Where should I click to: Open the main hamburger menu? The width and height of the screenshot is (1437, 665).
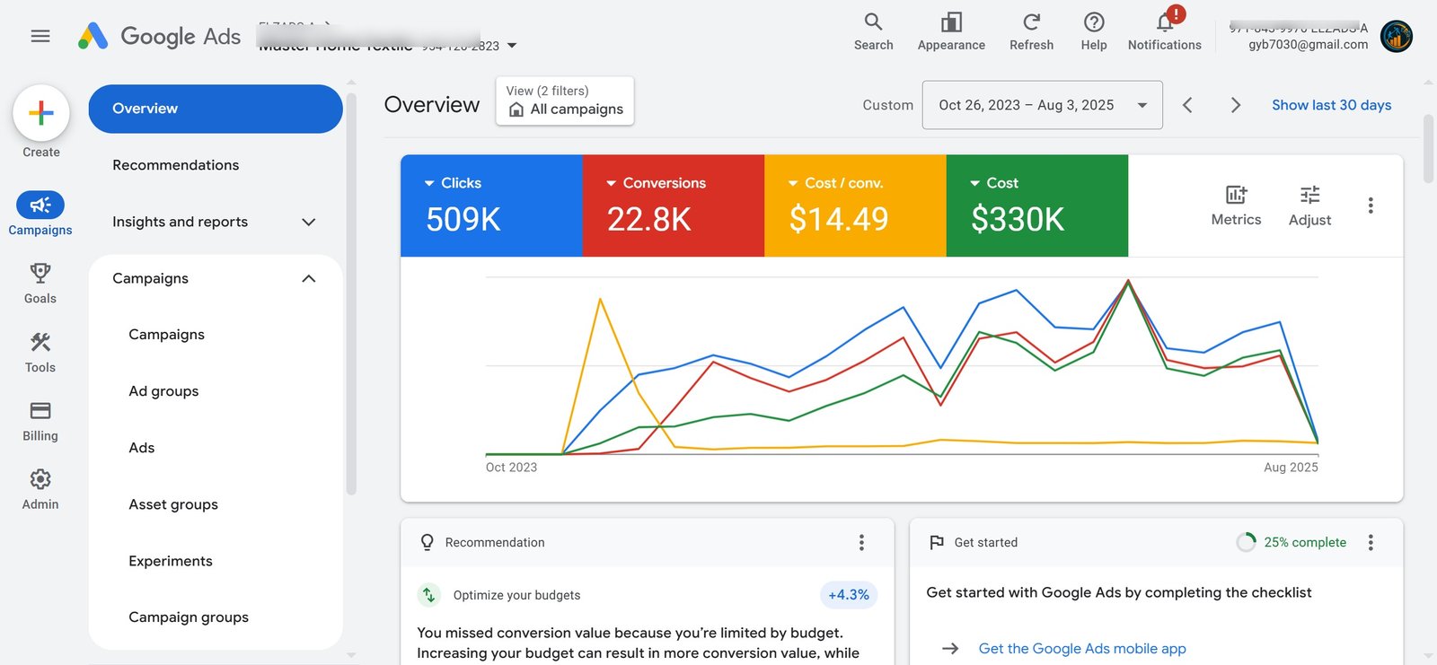tap(40, 36)
